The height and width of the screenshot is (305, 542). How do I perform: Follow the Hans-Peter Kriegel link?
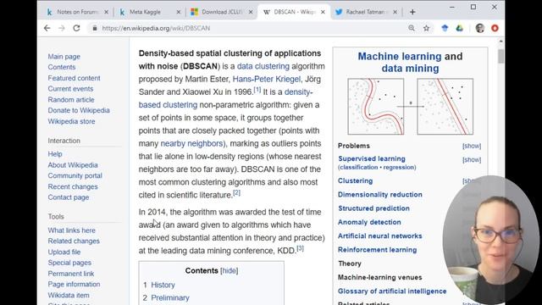267,79
